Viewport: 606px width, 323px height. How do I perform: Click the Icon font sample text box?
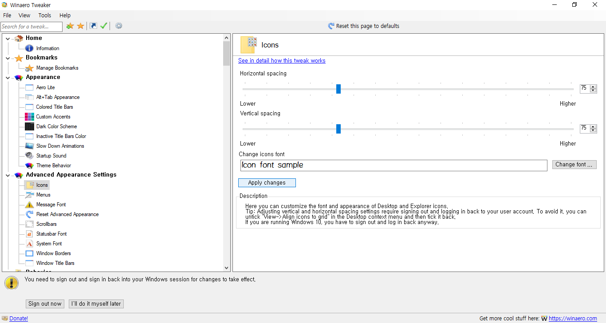pos(394,165)
